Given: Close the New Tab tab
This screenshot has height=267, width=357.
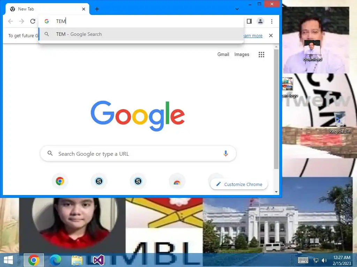Looking at the screenshot, I should point(84,9).
